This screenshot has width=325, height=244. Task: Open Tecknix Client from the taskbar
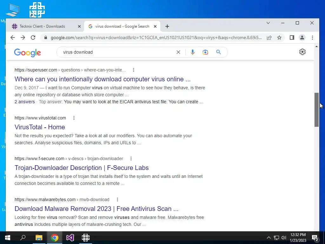86,238
